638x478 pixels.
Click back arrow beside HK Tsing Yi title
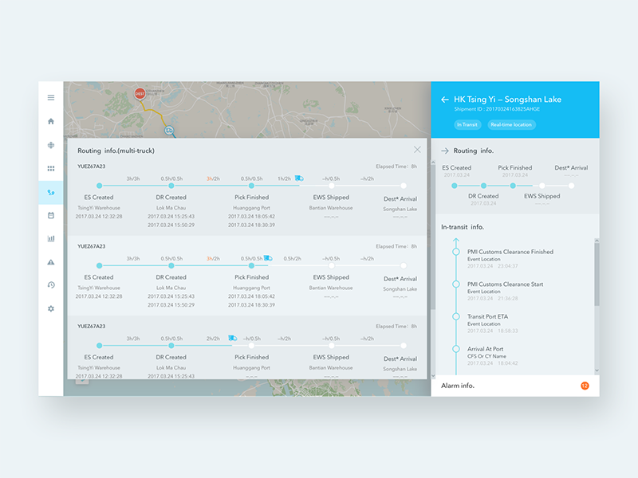pos(445,100)
